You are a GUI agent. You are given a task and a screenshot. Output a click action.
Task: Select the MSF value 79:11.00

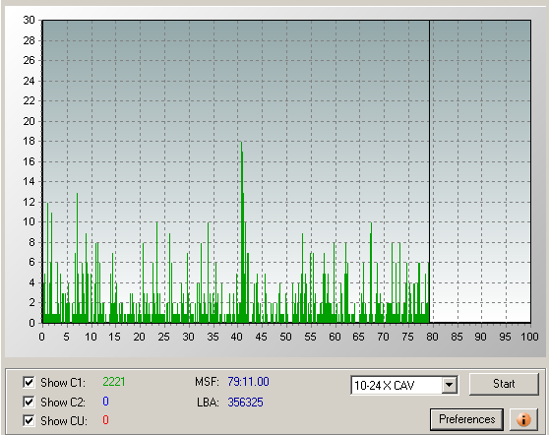(x=248, y=382)
